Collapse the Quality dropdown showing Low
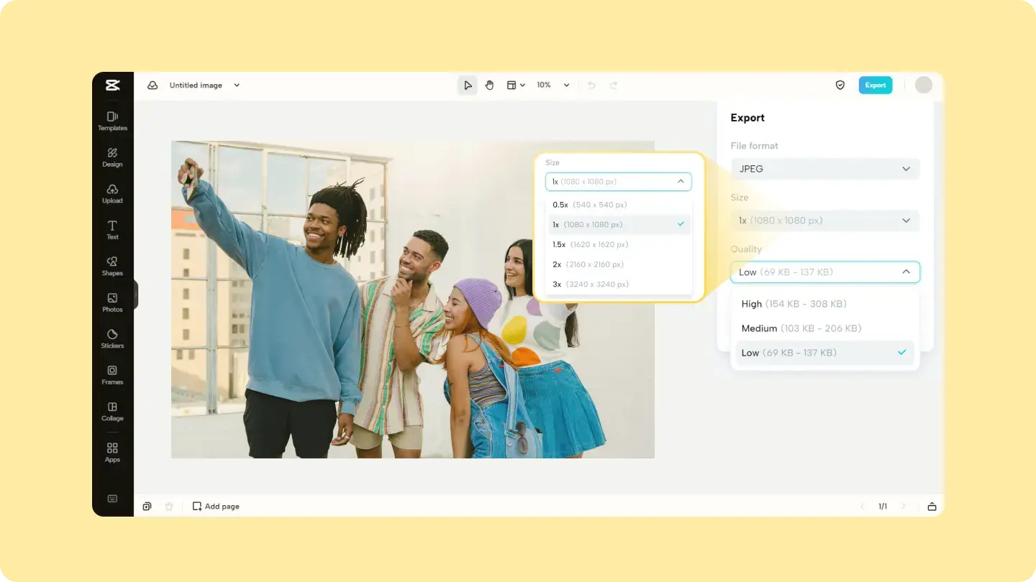The height and width of the screenshot is (582, 1036). point(825,272)
